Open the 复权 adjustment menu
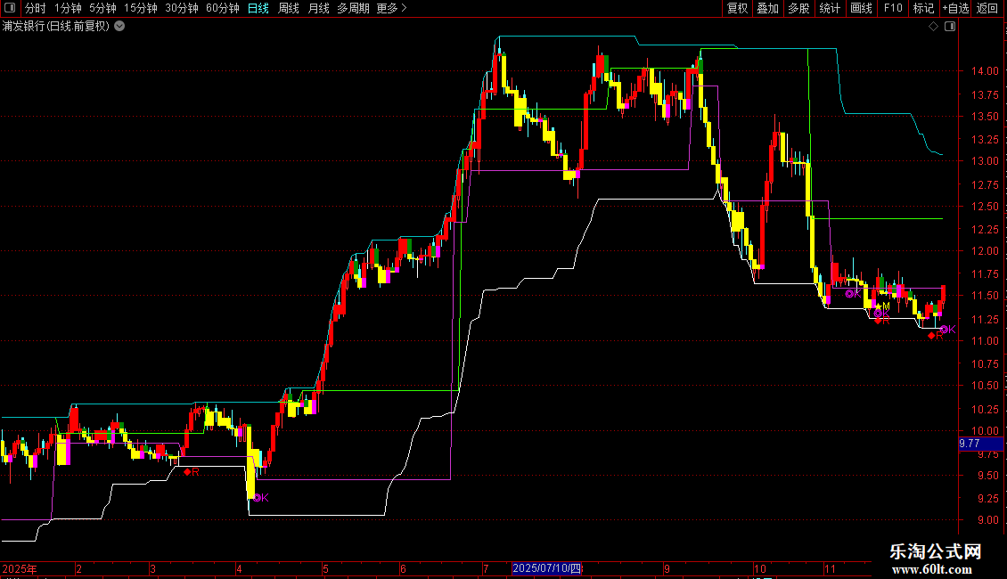 tap(737, 8)
